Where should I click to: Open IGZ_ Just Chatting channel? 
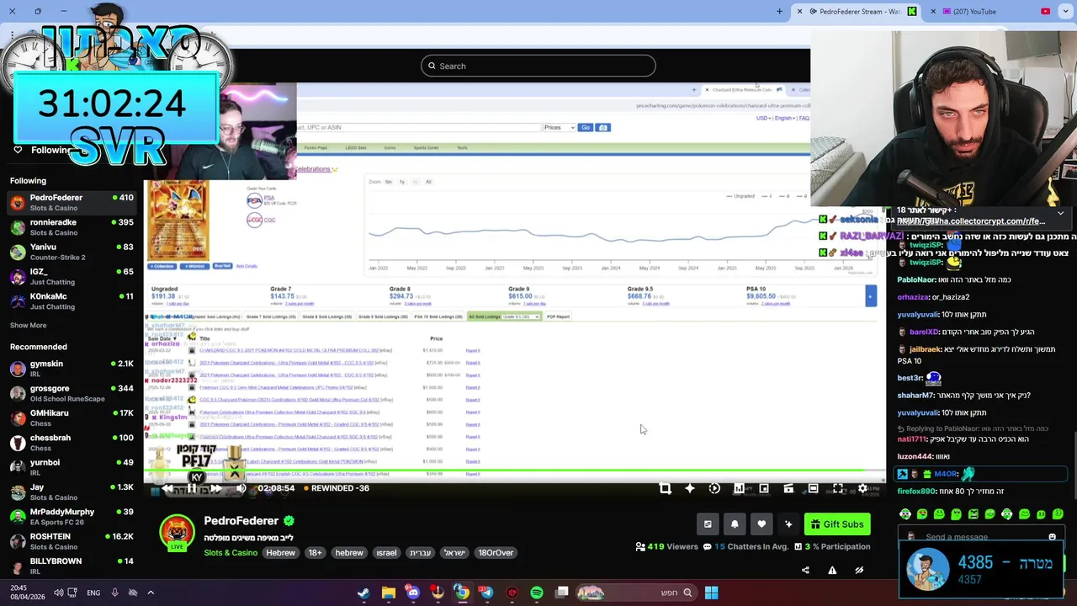[72, 277]
